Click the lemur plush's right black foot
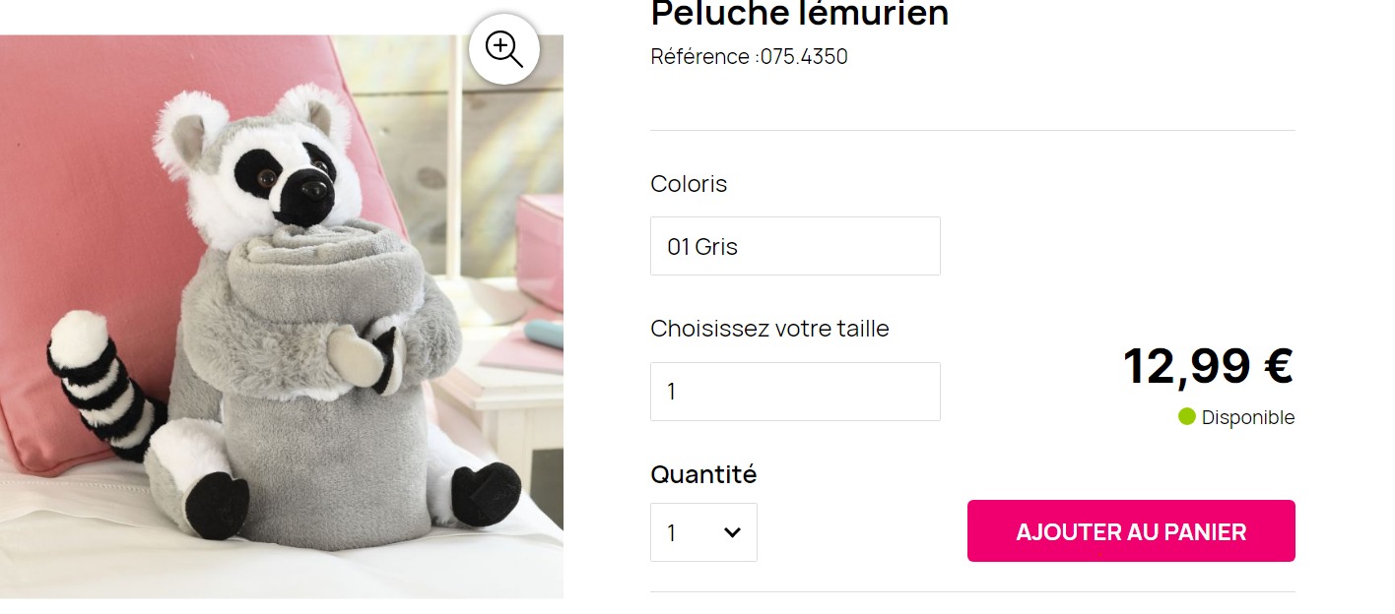 486,493
